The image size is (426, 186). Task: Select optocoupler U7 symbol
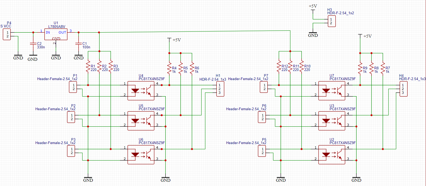pos(332,91)
